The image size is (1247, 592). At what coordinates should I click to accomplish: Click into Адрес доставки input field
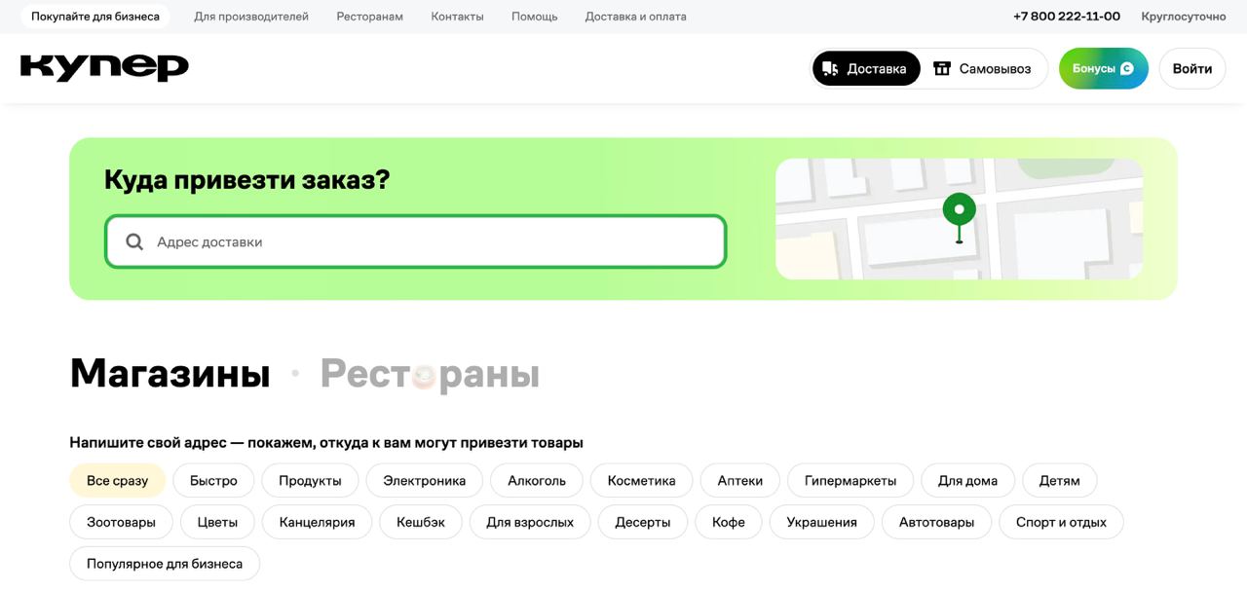[x=416, y=241]
